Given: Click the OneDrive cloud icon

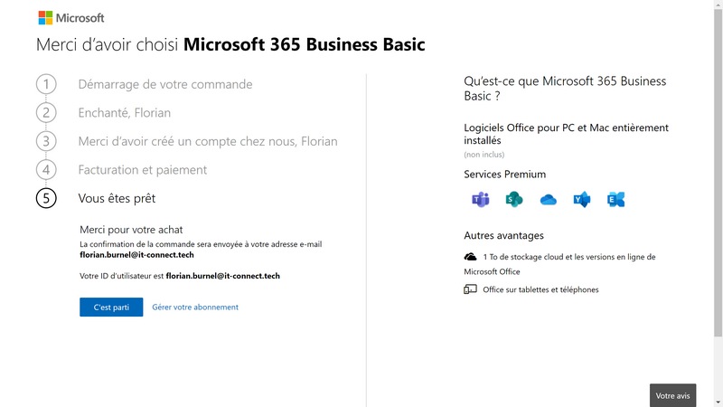Looking at the screenshot, I should coord(548,200).
